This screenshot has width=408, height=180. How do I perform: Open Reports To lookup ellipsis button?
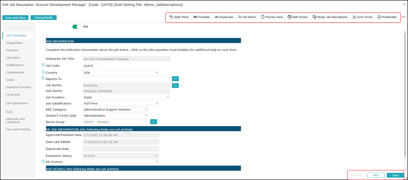[x=175, y=78]
